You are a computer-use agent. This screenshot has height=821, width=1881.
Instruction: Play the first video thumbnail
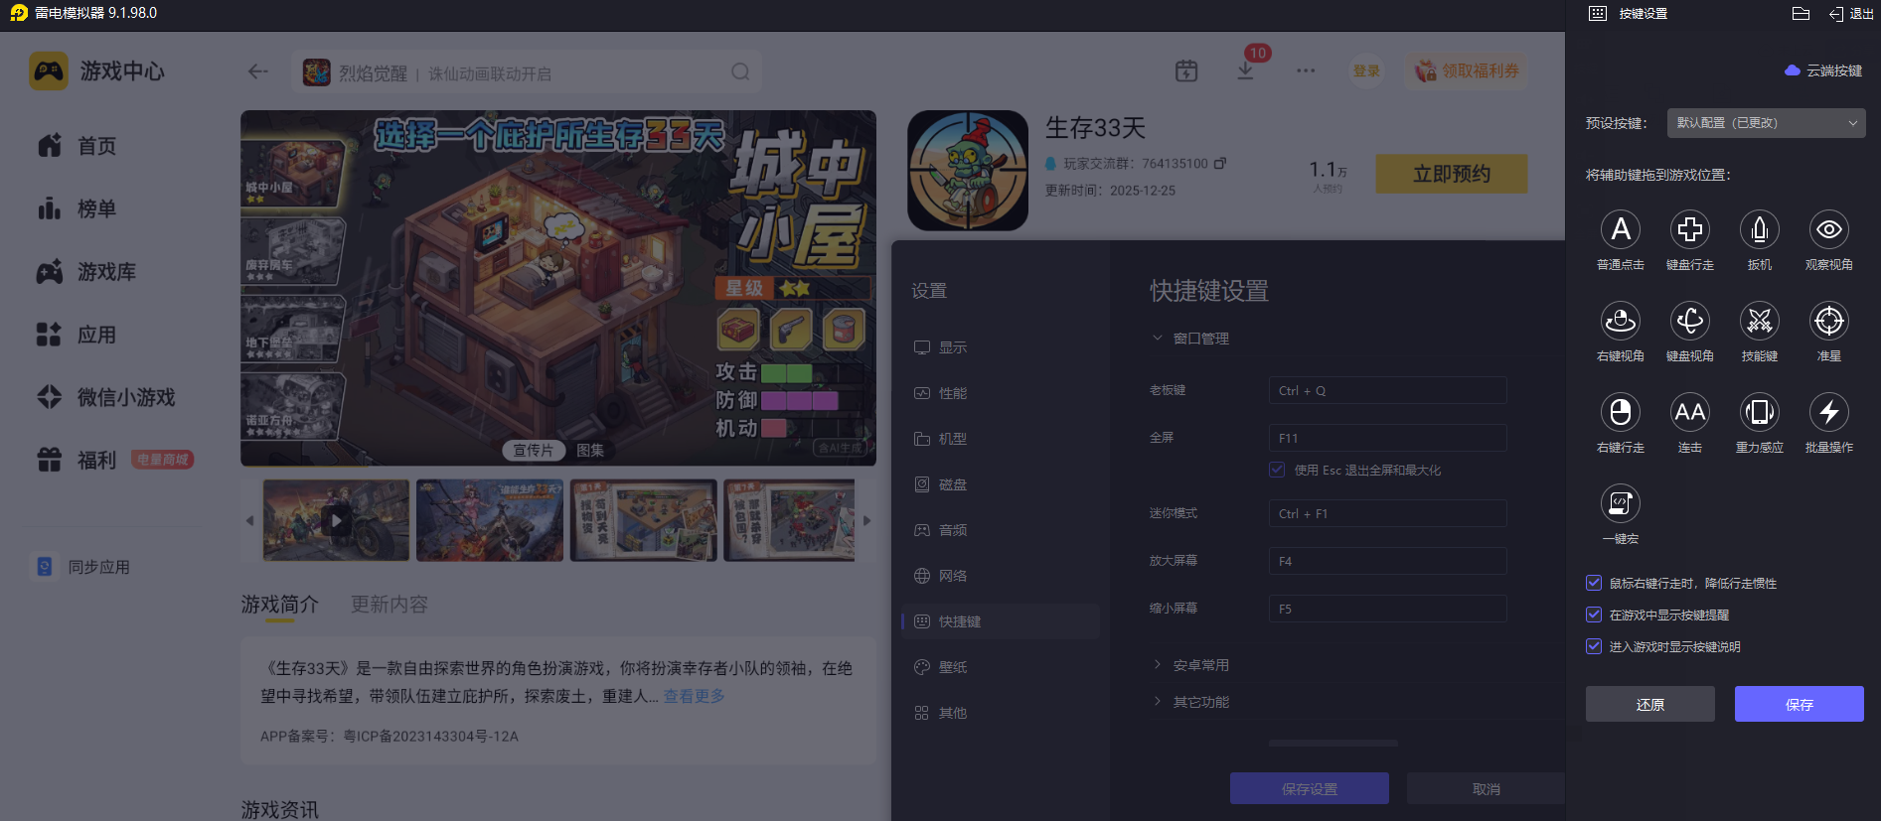coord(336,520)
